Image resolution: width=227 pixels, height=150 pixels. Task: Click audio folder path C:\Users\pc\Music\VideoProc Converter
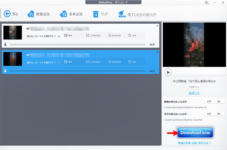183,120
